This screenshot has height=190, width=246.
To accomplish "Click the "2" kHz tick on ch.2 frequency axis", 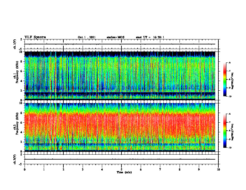I will click(x=22, y=142).
